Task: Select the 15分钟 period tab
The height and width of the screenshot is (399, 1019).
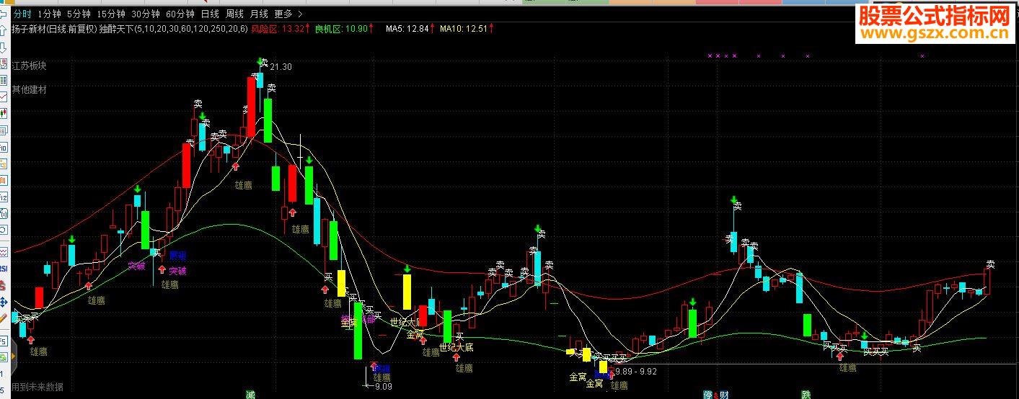Action: pos(111,14)
